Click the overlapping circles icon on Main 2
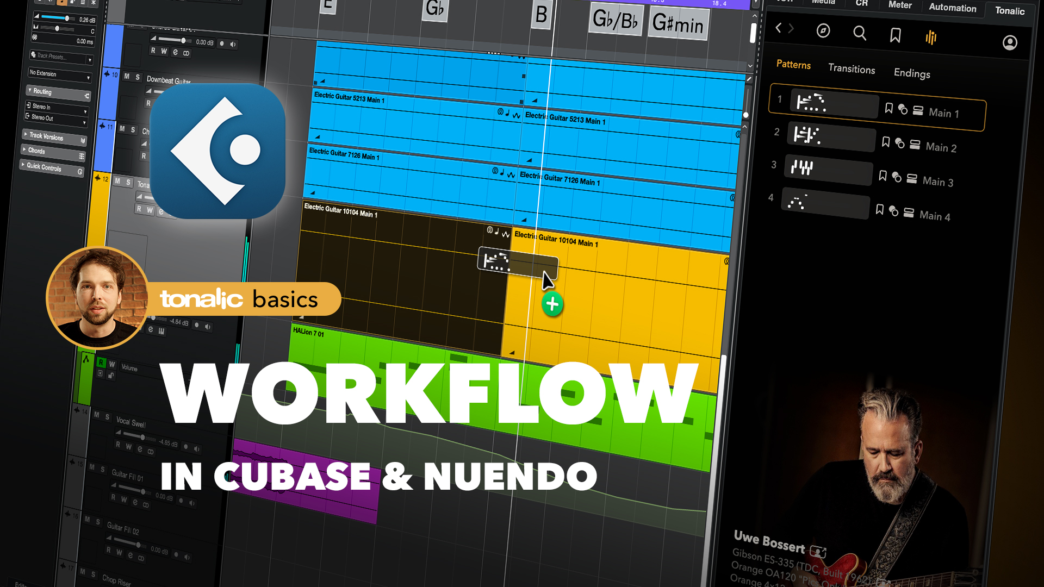 click(900, 143)
